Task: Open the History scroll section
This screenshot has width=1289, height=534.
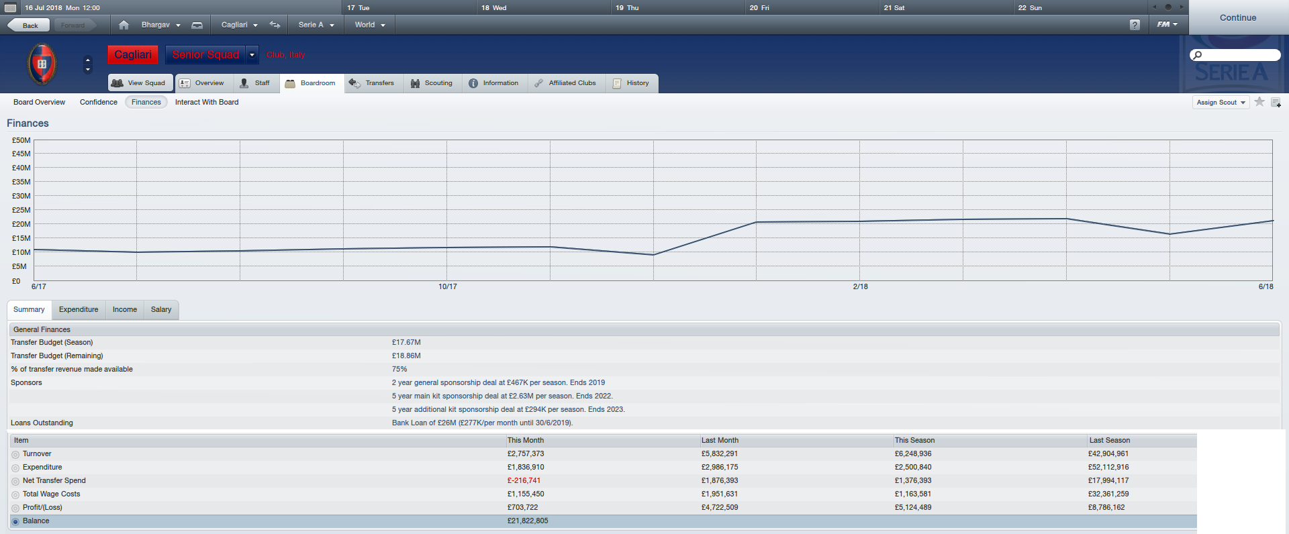Action: tap(631, 83)
